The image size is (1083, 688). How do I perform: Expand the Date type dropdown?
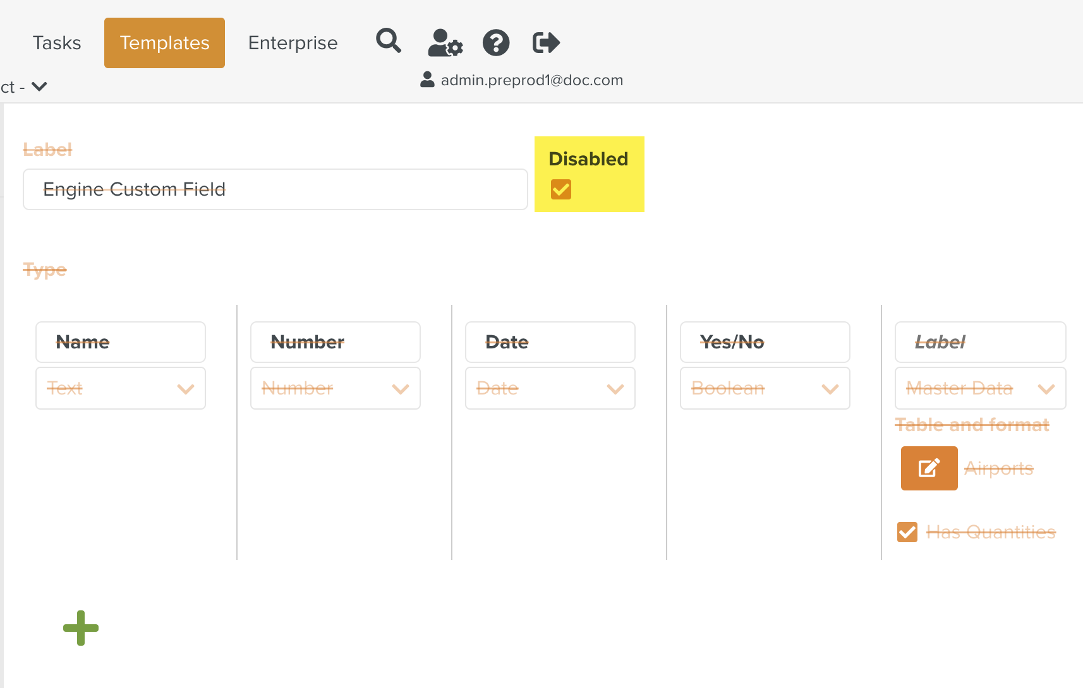(x=550, y=388)
